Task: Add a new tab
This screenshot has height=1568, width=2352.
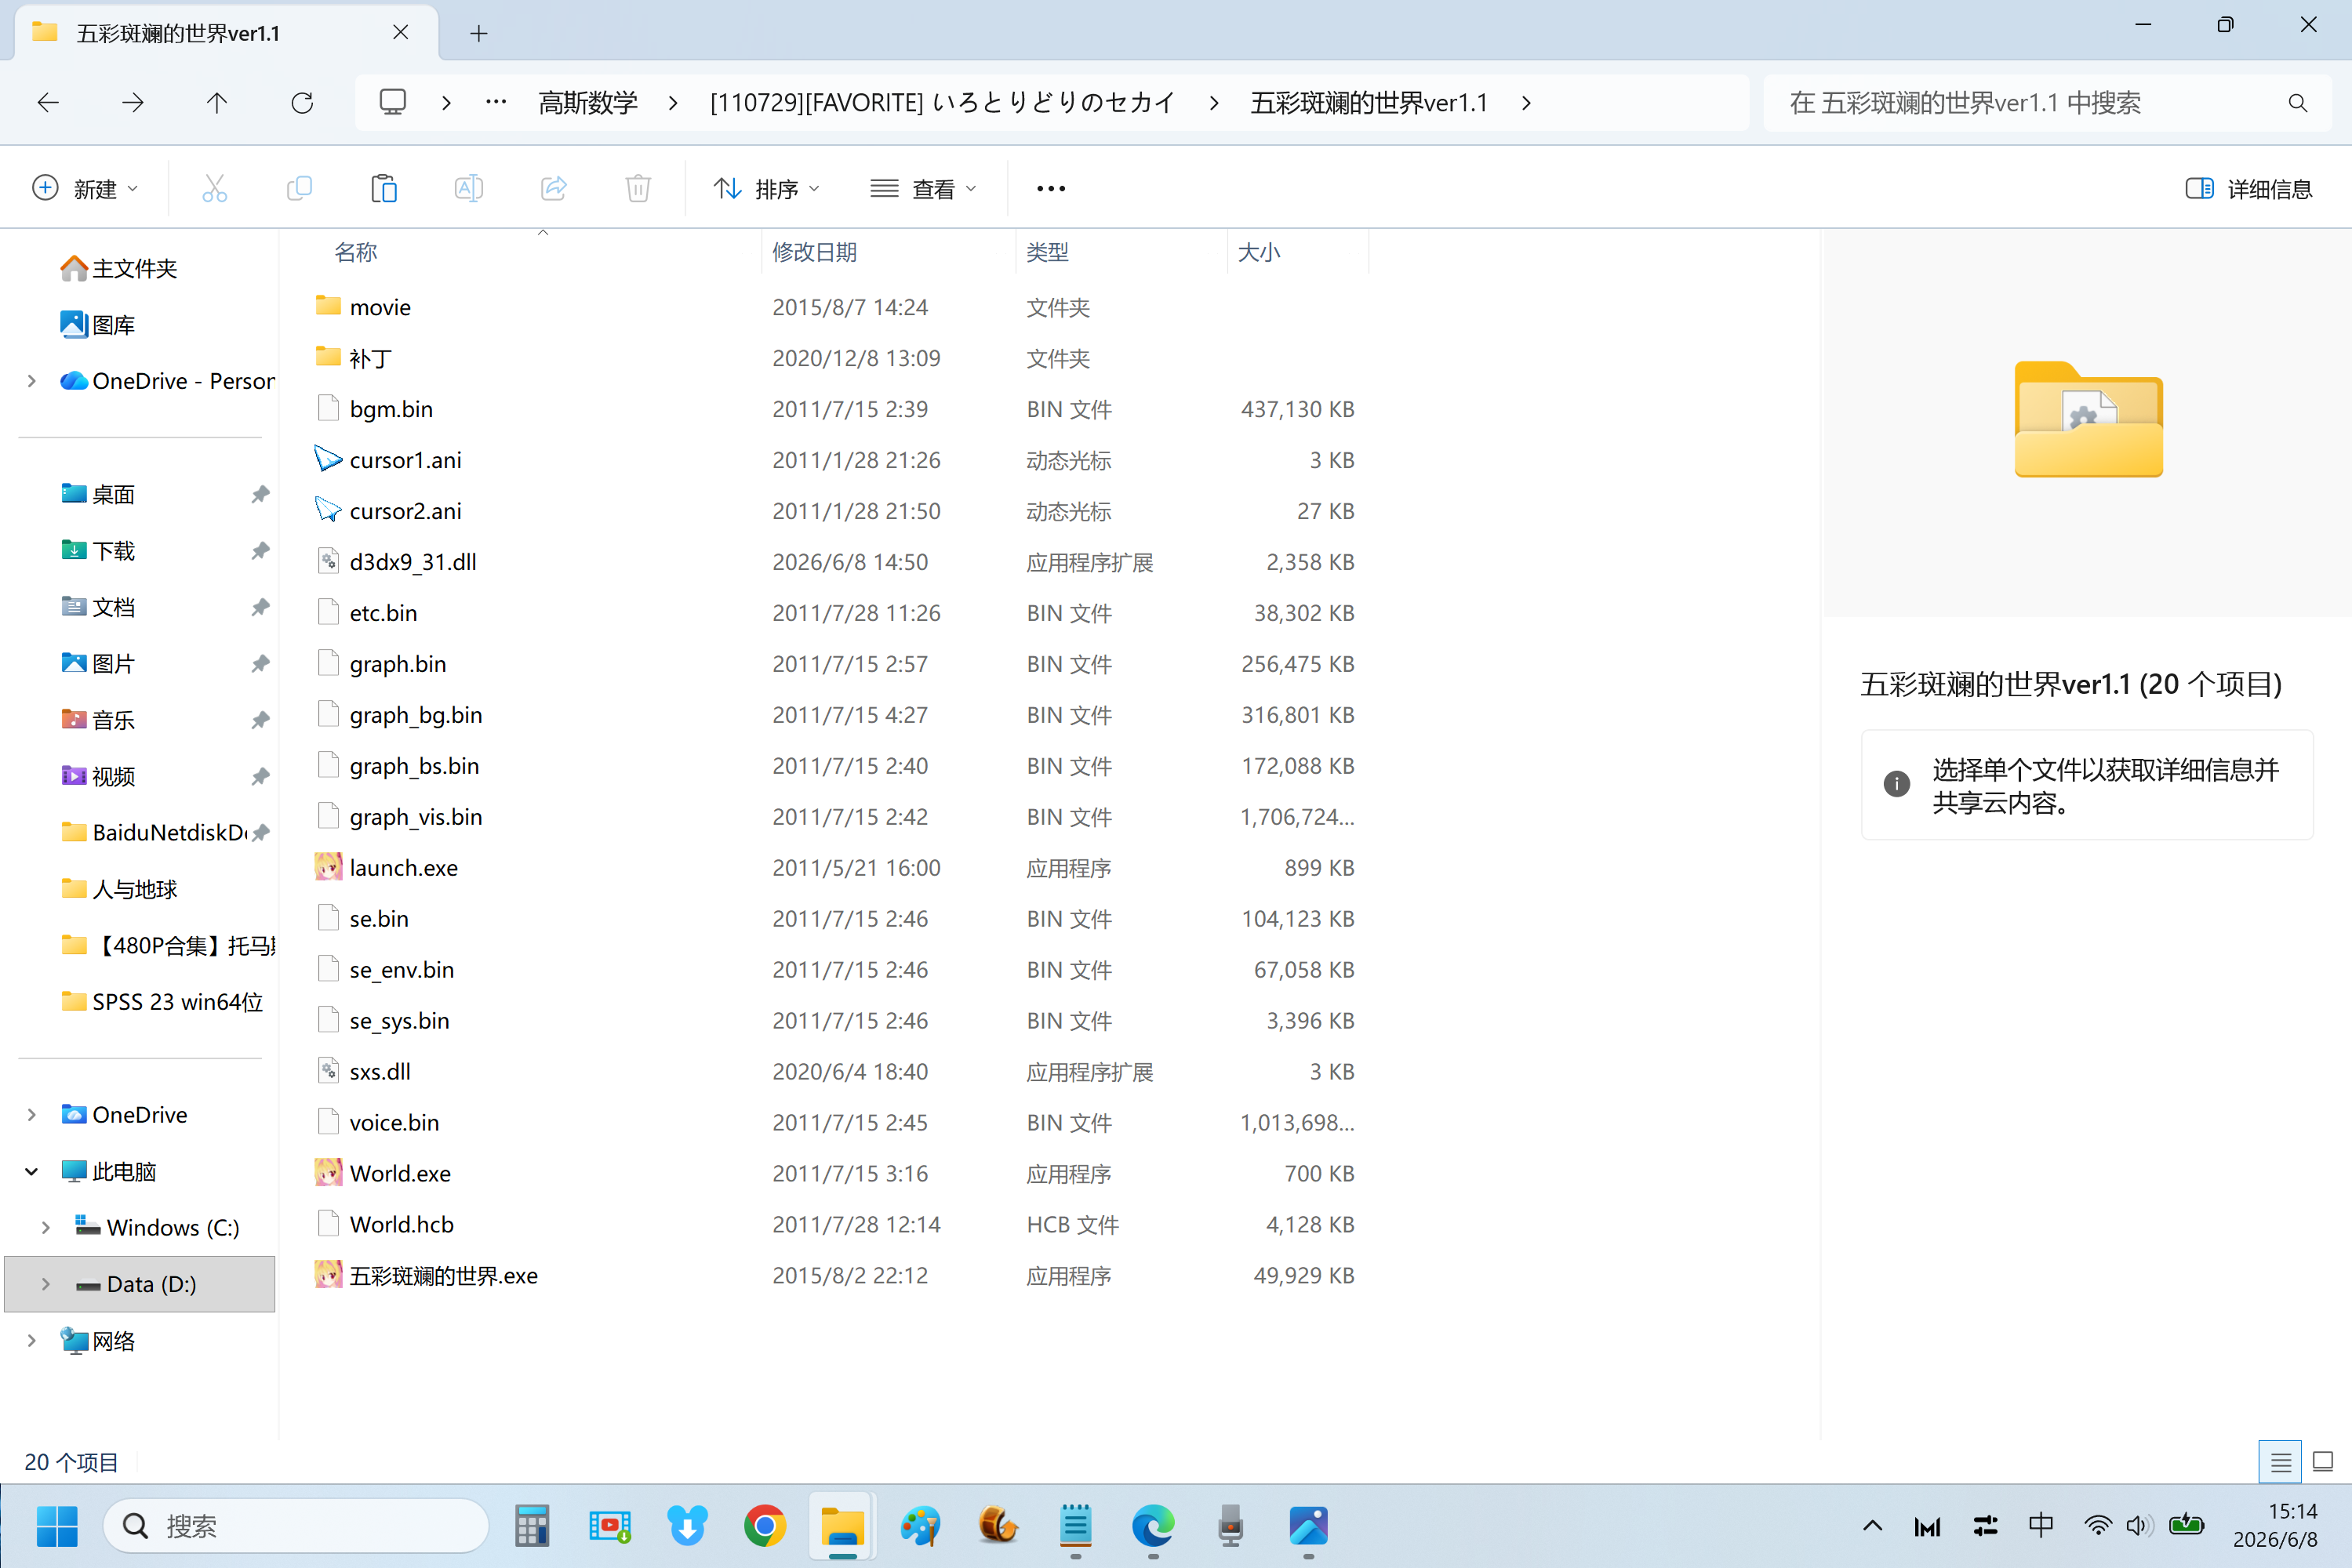Action: (479, 34)
